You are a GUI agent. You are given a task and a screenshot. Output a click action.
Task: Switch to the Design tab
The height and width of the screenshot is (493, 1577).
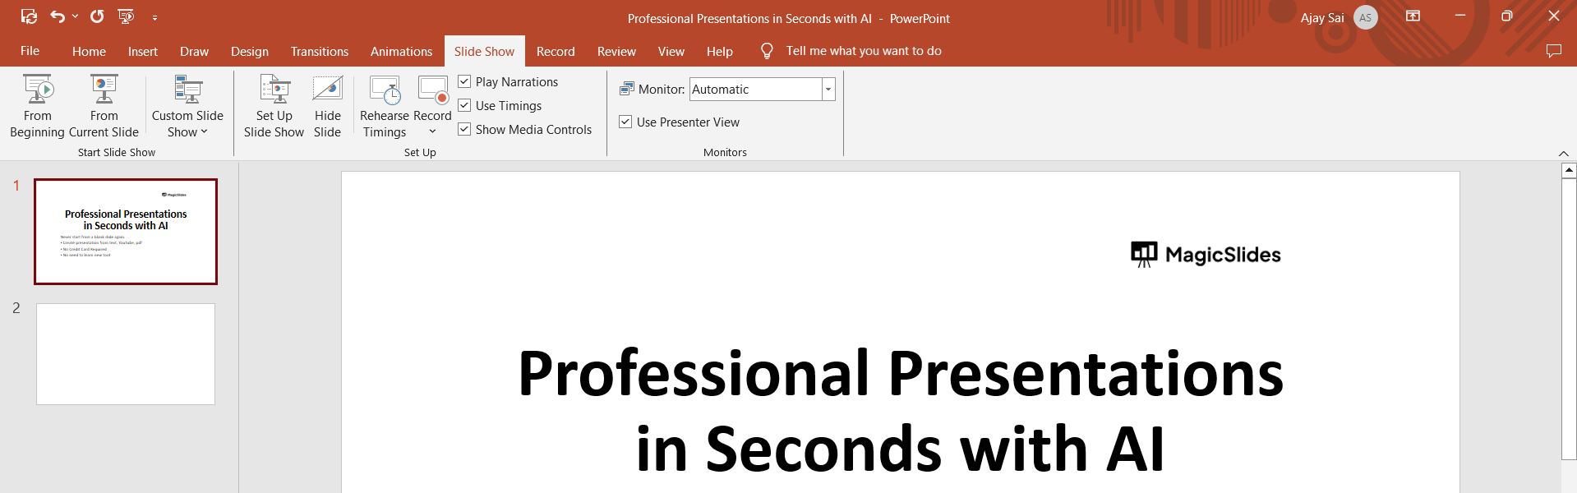pyautogui.click(x=250, y=51)
